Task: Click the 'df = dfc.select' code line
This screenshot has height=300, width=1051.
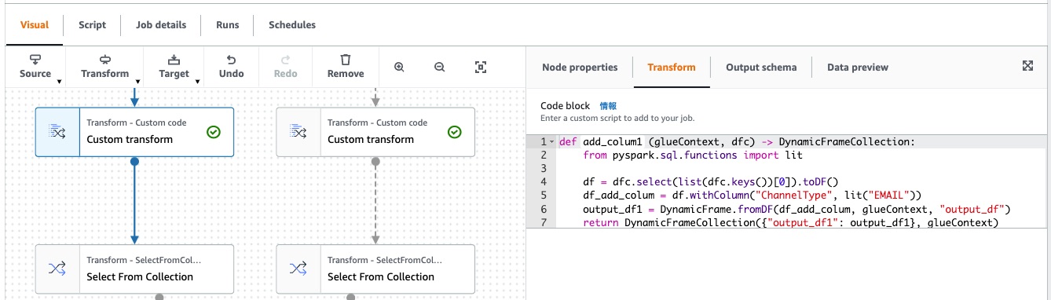Action: pyautogui.click(x=711, y=182)
